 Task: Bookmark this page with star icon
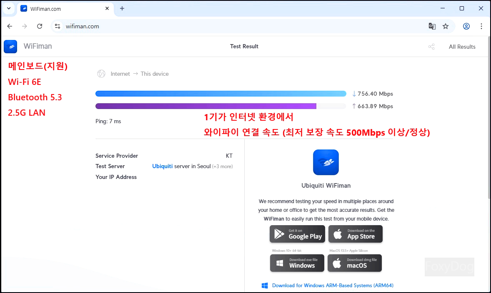coord(446,26)
